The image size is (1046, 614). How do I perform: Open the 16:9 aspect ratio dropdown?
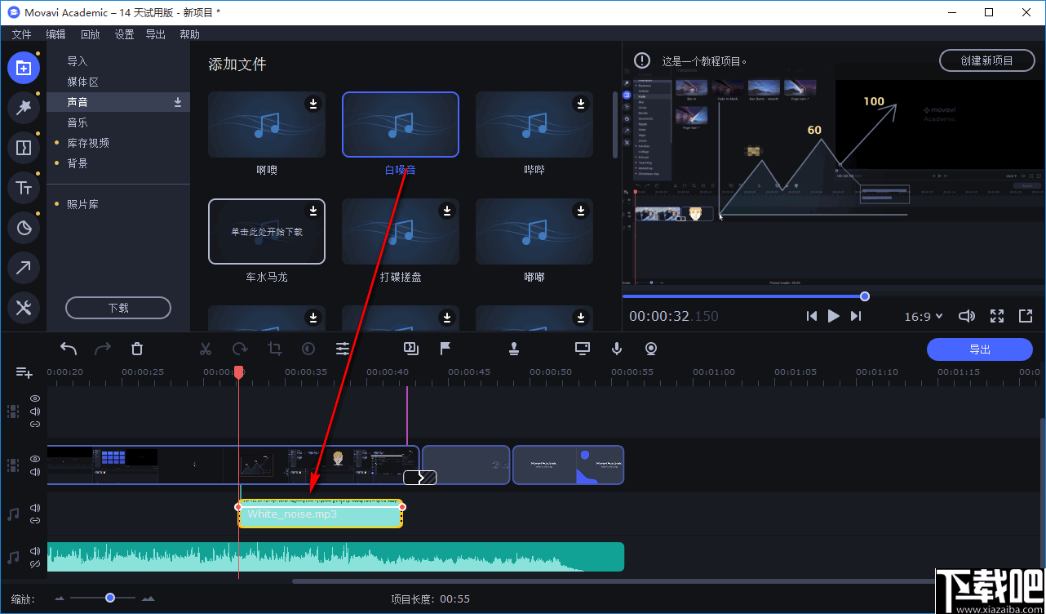[x=923, y=316]
